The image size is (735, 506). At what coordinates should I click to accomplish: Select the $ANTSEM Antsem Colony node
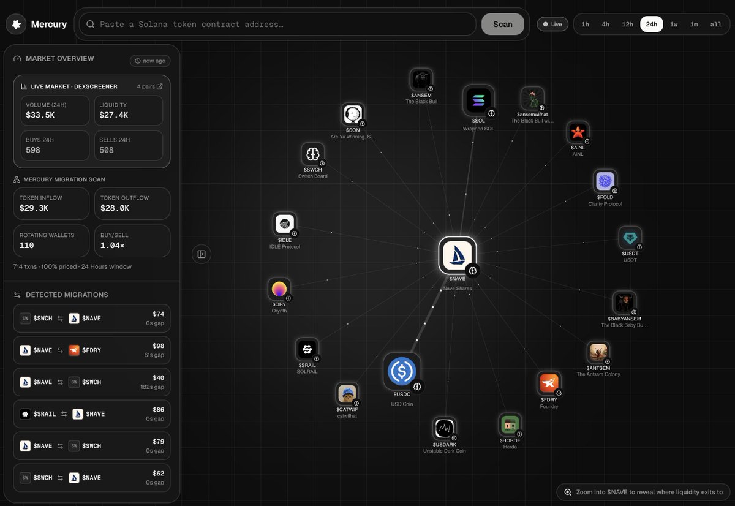(x=598, y=353)
